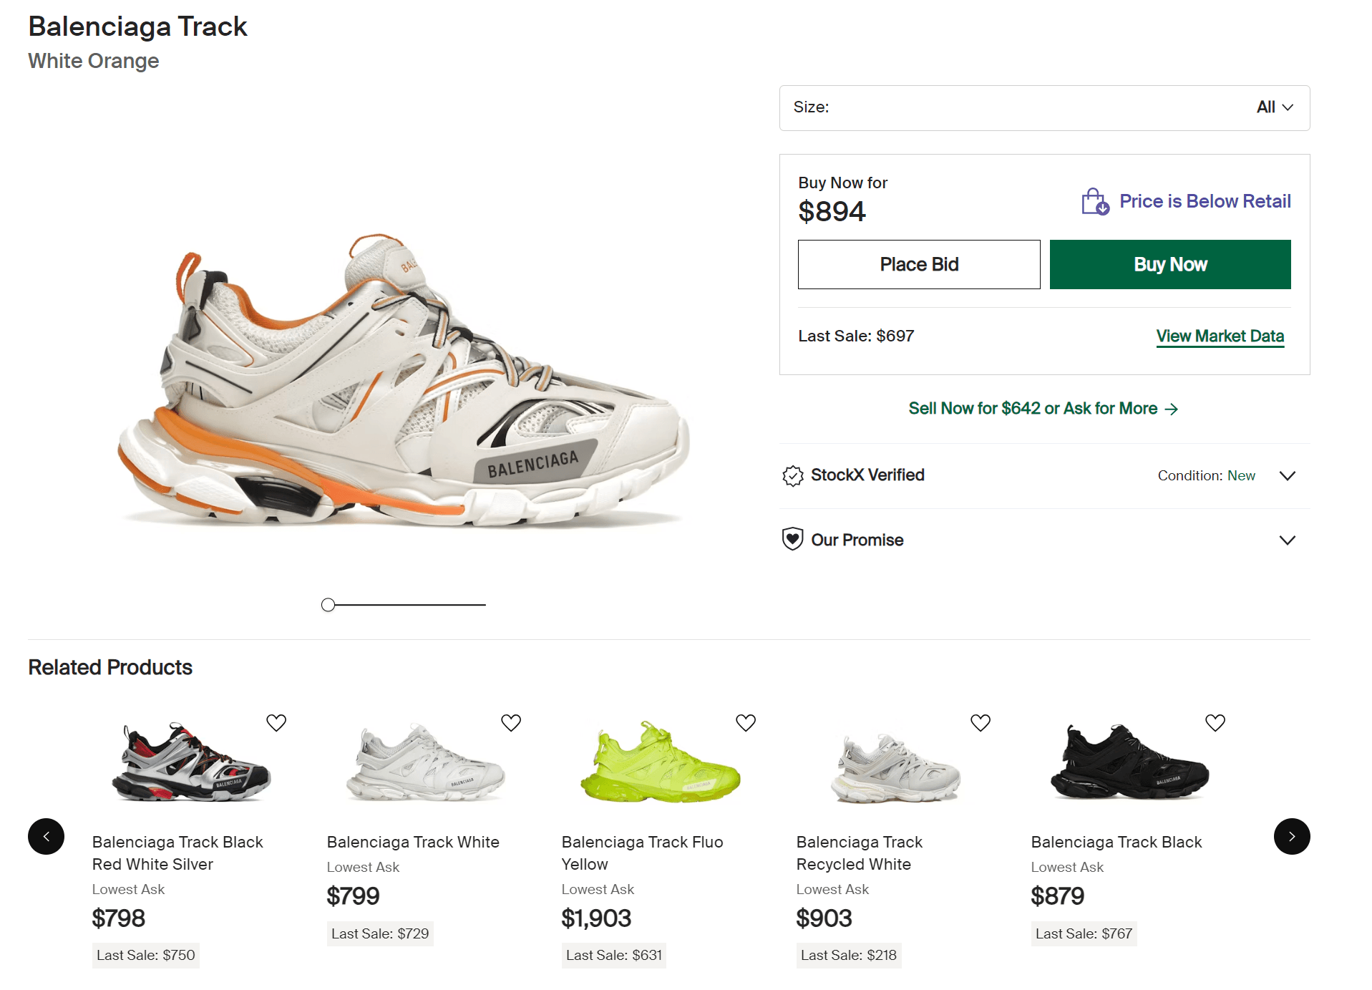
Task: Click heart icon on Balenciaga Track Recycled White
Action: tap(981, 723)
